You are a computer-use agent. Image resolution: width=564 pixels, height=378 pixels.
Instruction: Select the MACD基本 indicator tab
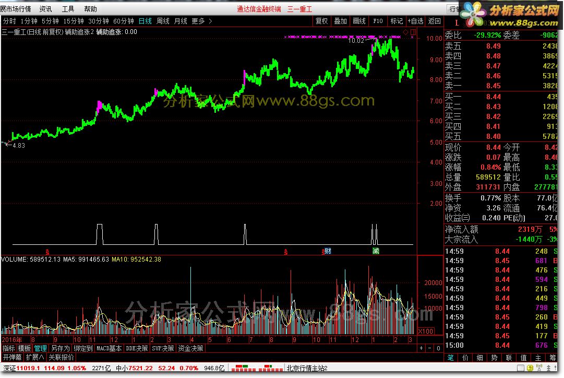(109, 348)
